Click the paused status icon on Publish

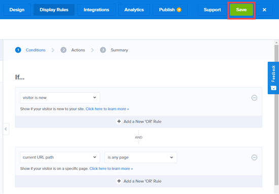point(179,10)
